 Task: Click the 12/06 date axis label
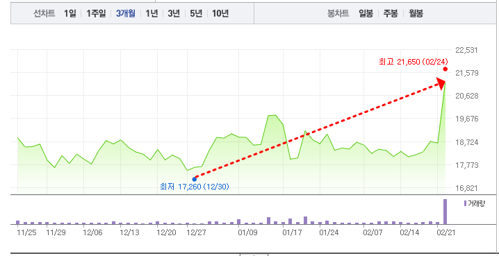coord(92,232)
